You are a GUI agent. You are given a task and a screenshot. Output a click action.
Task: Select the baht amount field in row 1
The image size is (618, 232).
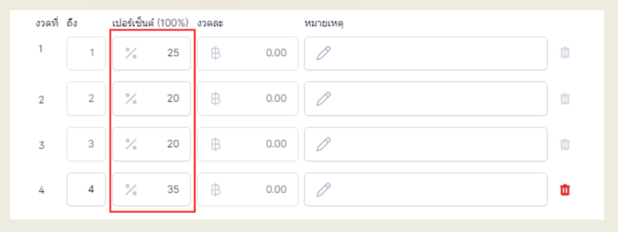247,53
